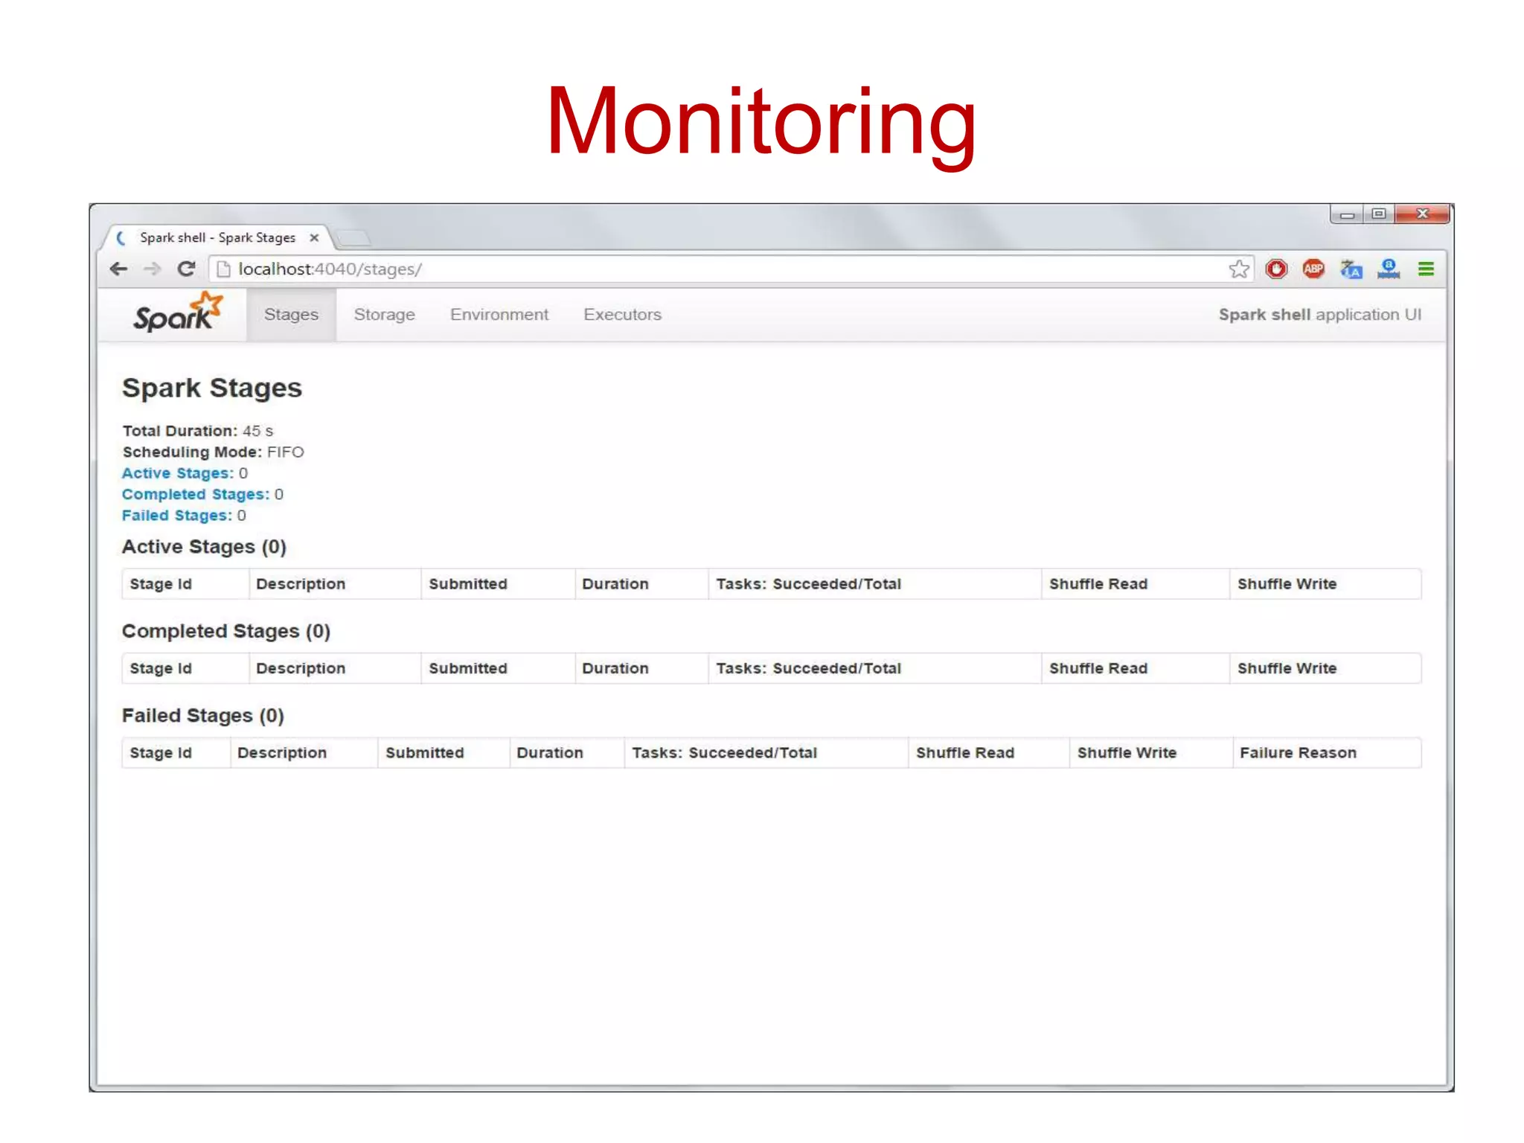Follow the Completed Stages link

click(195, 494)
